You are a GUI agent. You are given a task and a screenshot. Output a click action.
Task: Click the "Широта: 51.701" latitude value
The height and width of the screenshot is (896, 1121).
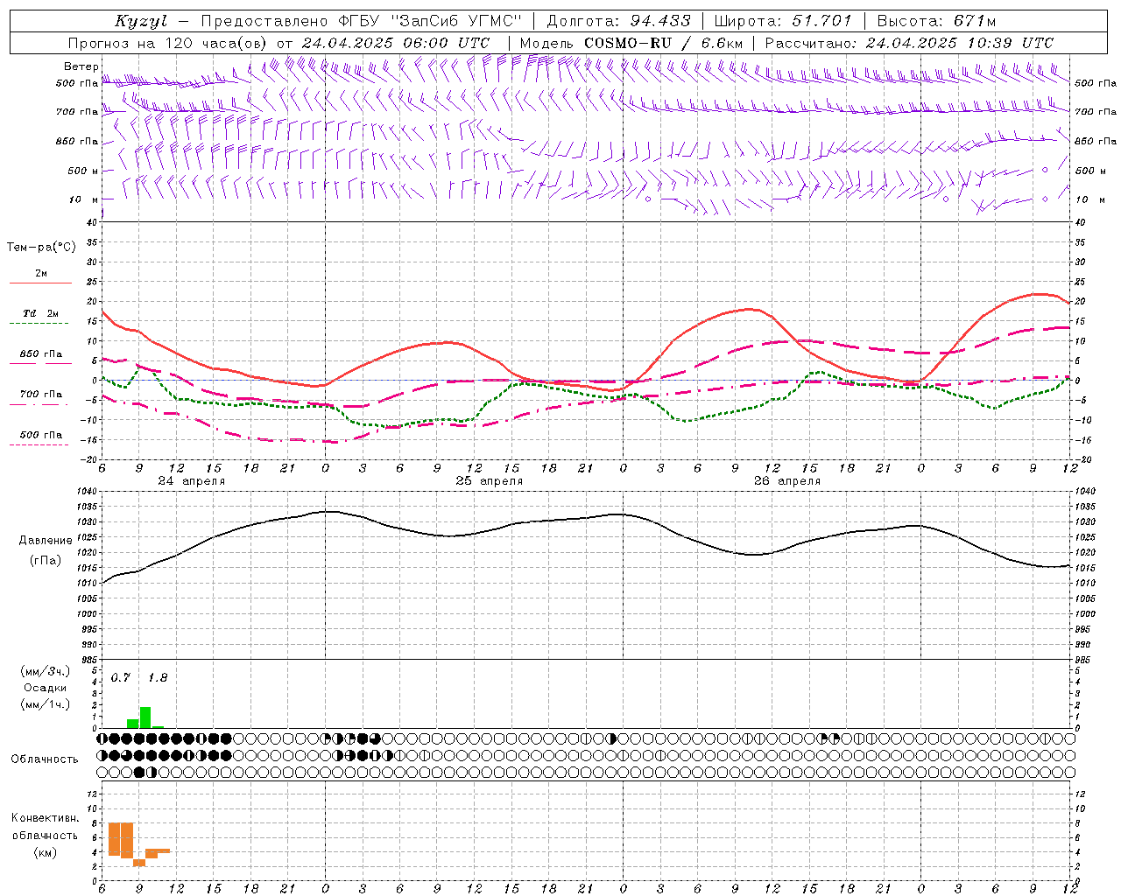tap(782, 21)
